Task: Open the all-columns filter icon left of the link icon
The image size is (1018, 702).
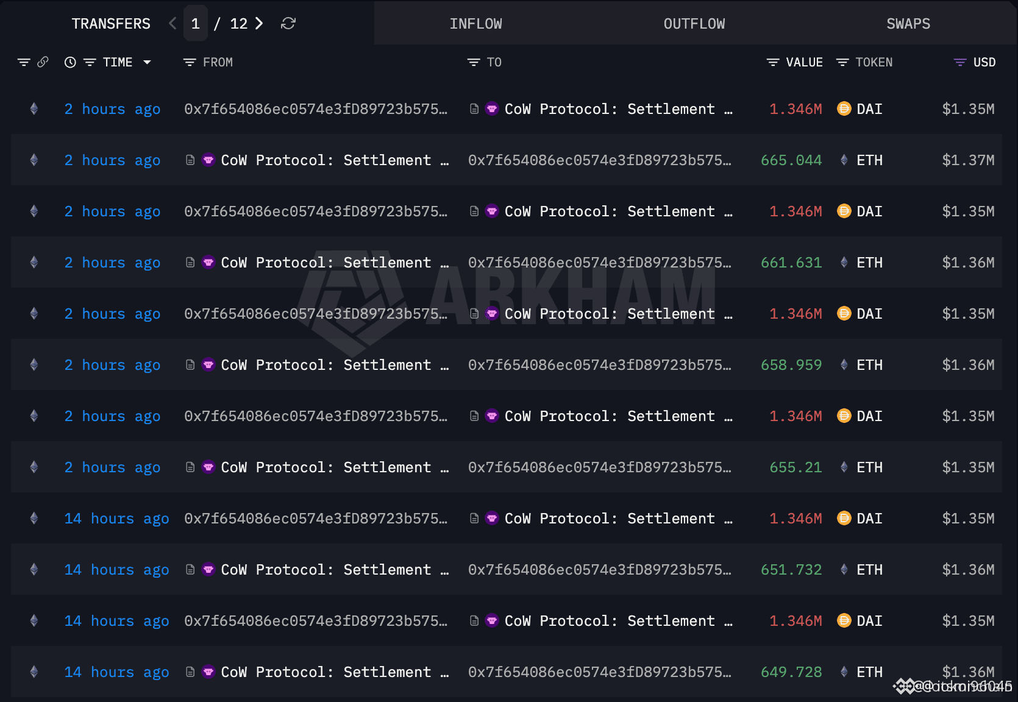Action: coord(24,62)
